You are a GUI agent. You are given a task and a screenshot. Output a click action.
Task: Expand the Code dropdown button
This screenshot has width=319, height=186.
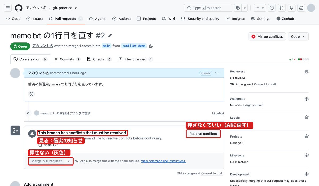click(x=298, y=36)
